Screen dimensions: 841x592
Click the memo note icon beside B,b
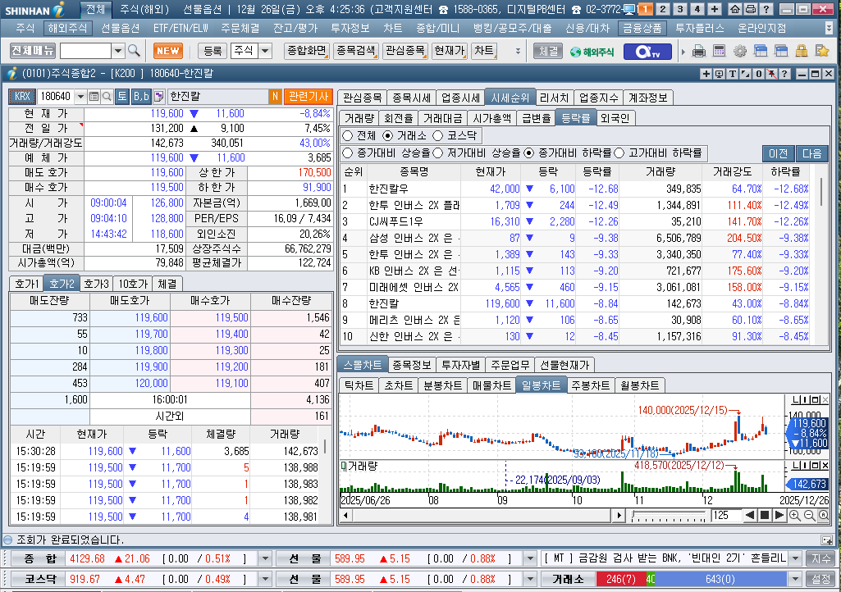coord(158,97)
